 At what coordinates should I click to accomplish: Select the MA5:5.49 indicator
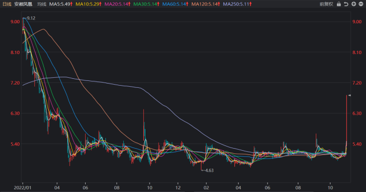point(61,4)
